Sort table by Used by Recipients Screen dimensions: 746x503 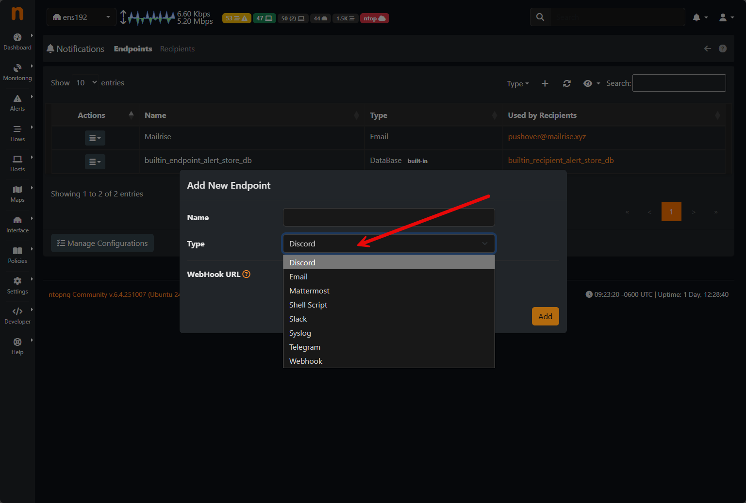tap(614, 115)
